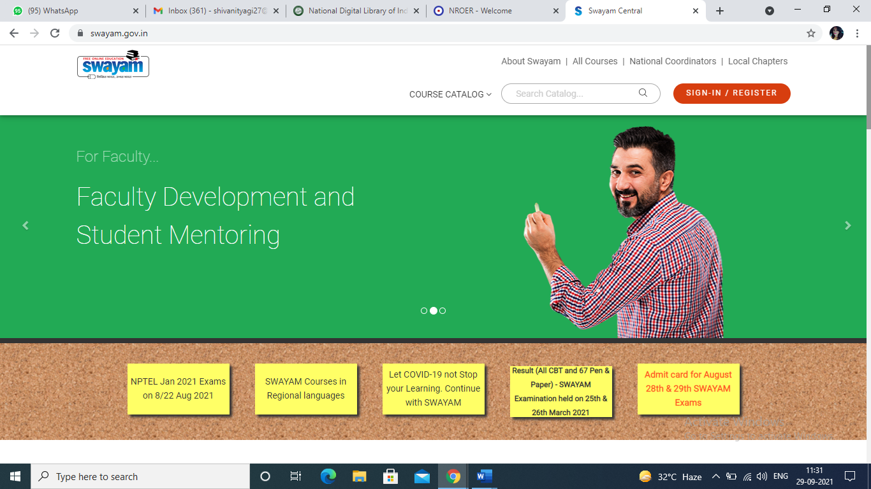871x489 pixels.
Task: Click the bookmark star in address bar
Action: [809, 33]
